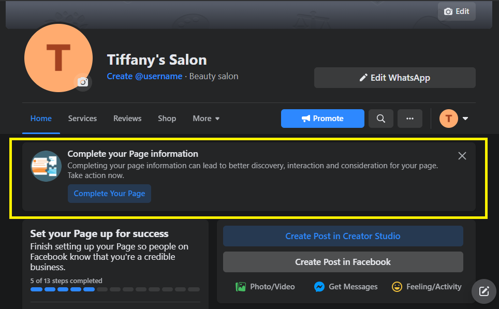This screenshot has height=309, width=499.
Task: Click the Page information puzzle icon
Action: point(46,166)
